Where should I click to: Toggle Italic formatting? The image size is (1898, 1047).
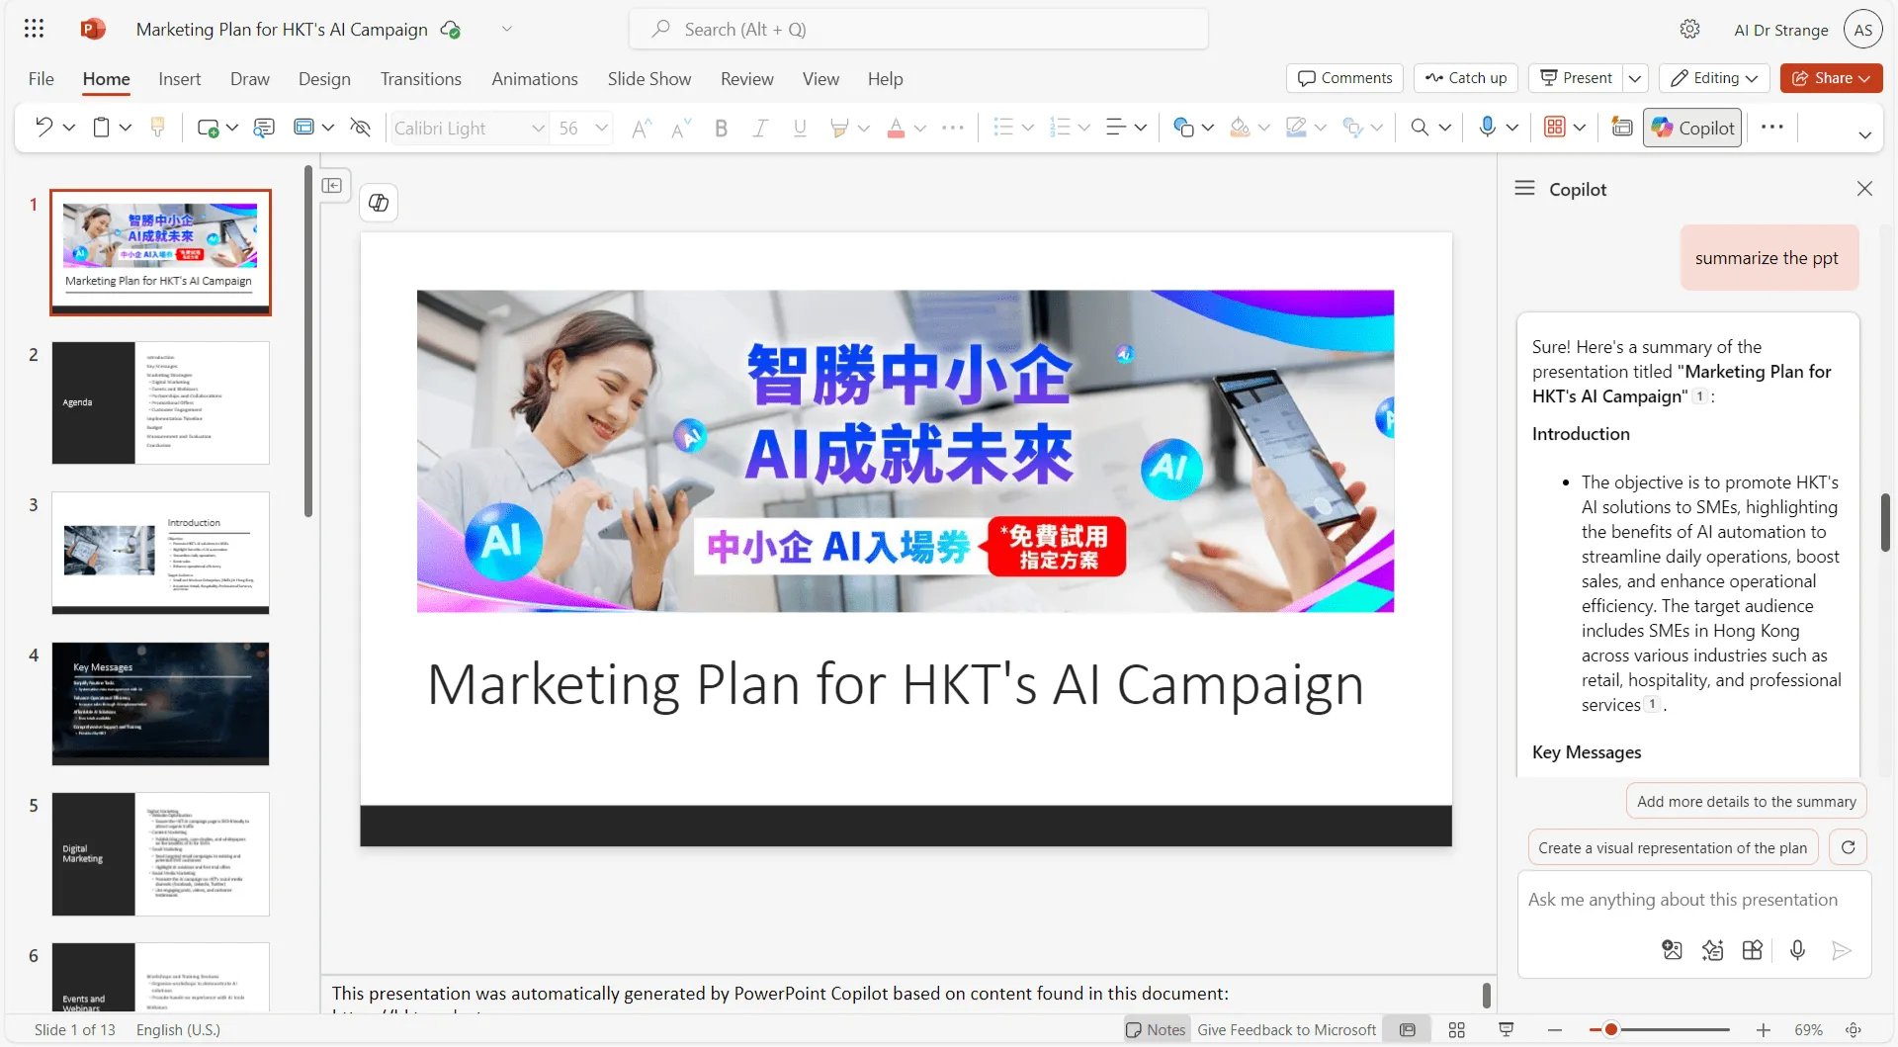click(760, 128)
